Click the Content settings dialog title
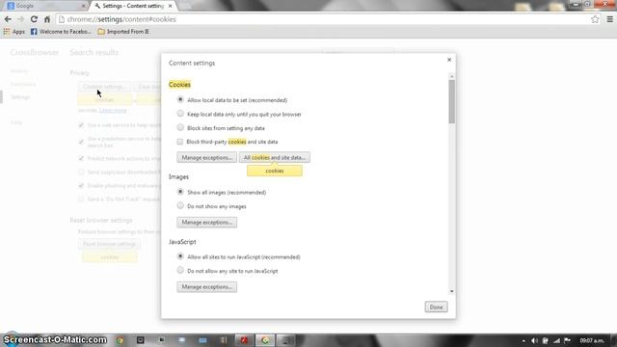Screen dimensions: 617x347 click(192, 63)
